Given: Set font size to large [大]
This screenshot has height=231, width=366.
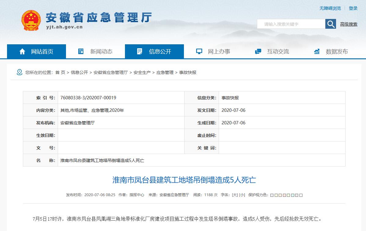Looking at the screenshot, I should point(235,195).
